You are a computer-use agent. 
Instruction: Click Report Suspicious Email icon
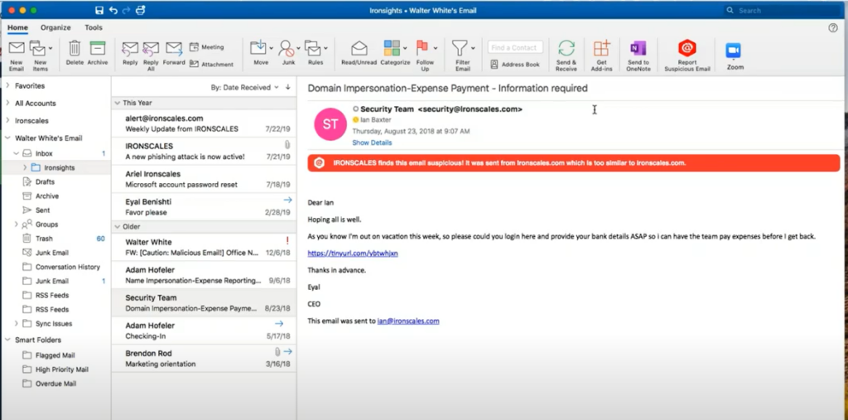pos(687,48)
